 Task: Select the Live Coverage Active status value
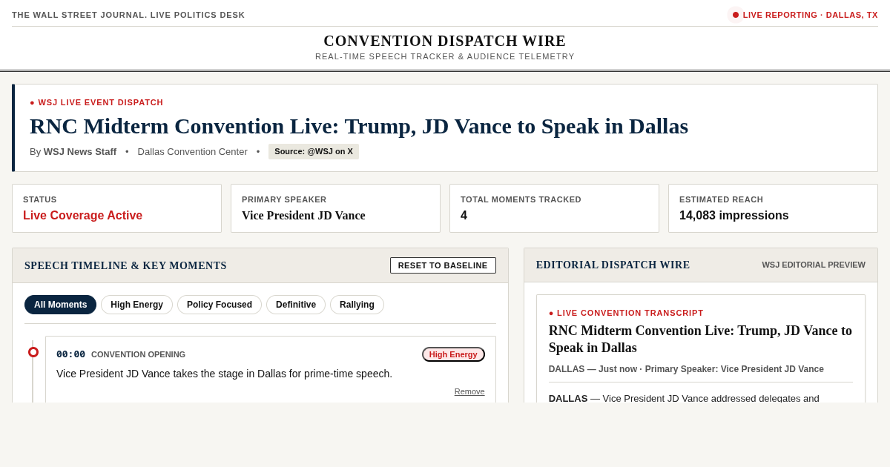[82, 216]
